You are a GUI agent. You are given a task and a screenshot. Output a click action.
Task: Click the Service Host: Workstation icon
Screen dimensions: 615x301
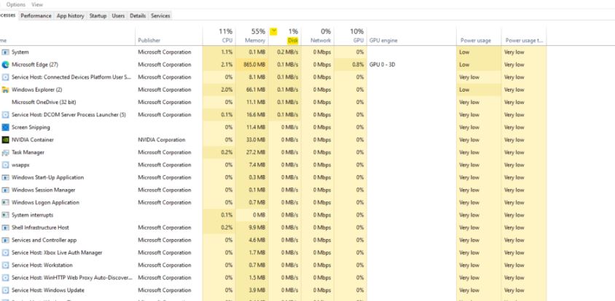click(x=5, y=265)
